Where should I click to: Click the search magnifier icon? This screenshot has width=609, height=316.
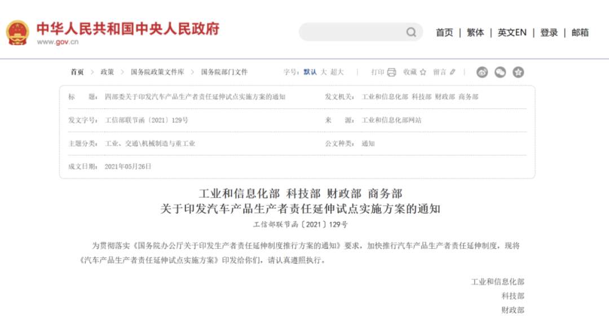click(x=411, y=33)
